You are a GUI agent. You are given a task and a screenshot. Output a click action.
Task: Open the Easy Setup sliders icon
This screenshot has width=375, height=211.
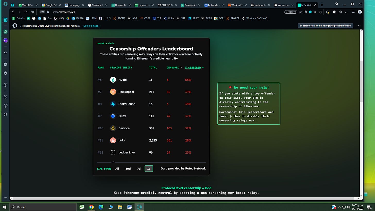pyautogui.click(x=353, y=12)
